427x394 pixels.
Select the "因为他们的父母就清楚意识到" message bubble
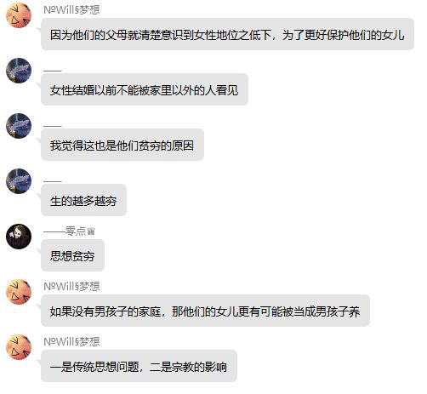[x=228, y=34]
